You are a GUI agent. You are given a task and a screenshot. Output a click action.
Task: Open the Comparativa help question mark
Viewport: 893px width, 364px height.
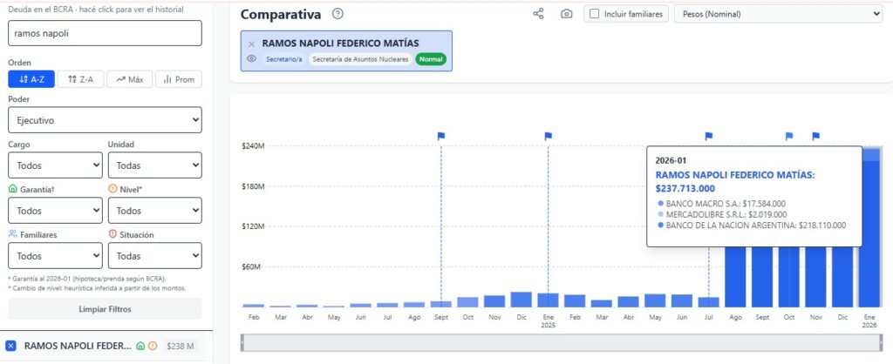click(x=337, y=14)
